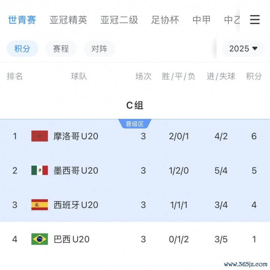The height and width of the screenshot is (270, 270).
Task: Show the 赛程 schedule view
Action: [61, 48]
